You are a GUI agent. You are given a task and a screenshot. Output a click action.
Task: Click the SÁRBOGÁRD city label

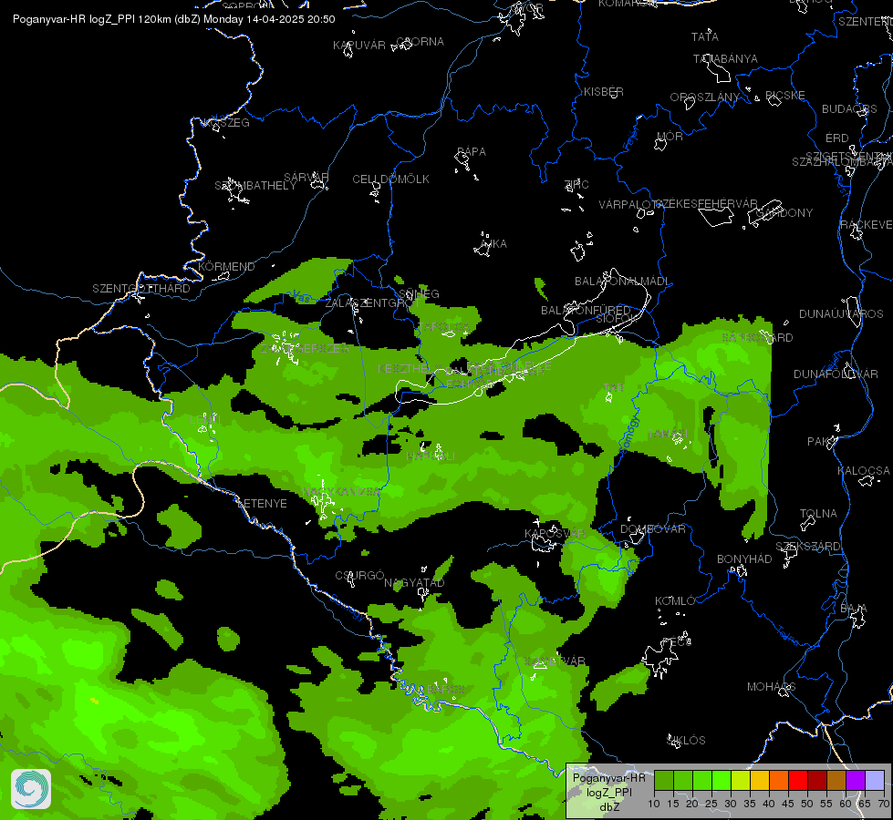point(757,338)
